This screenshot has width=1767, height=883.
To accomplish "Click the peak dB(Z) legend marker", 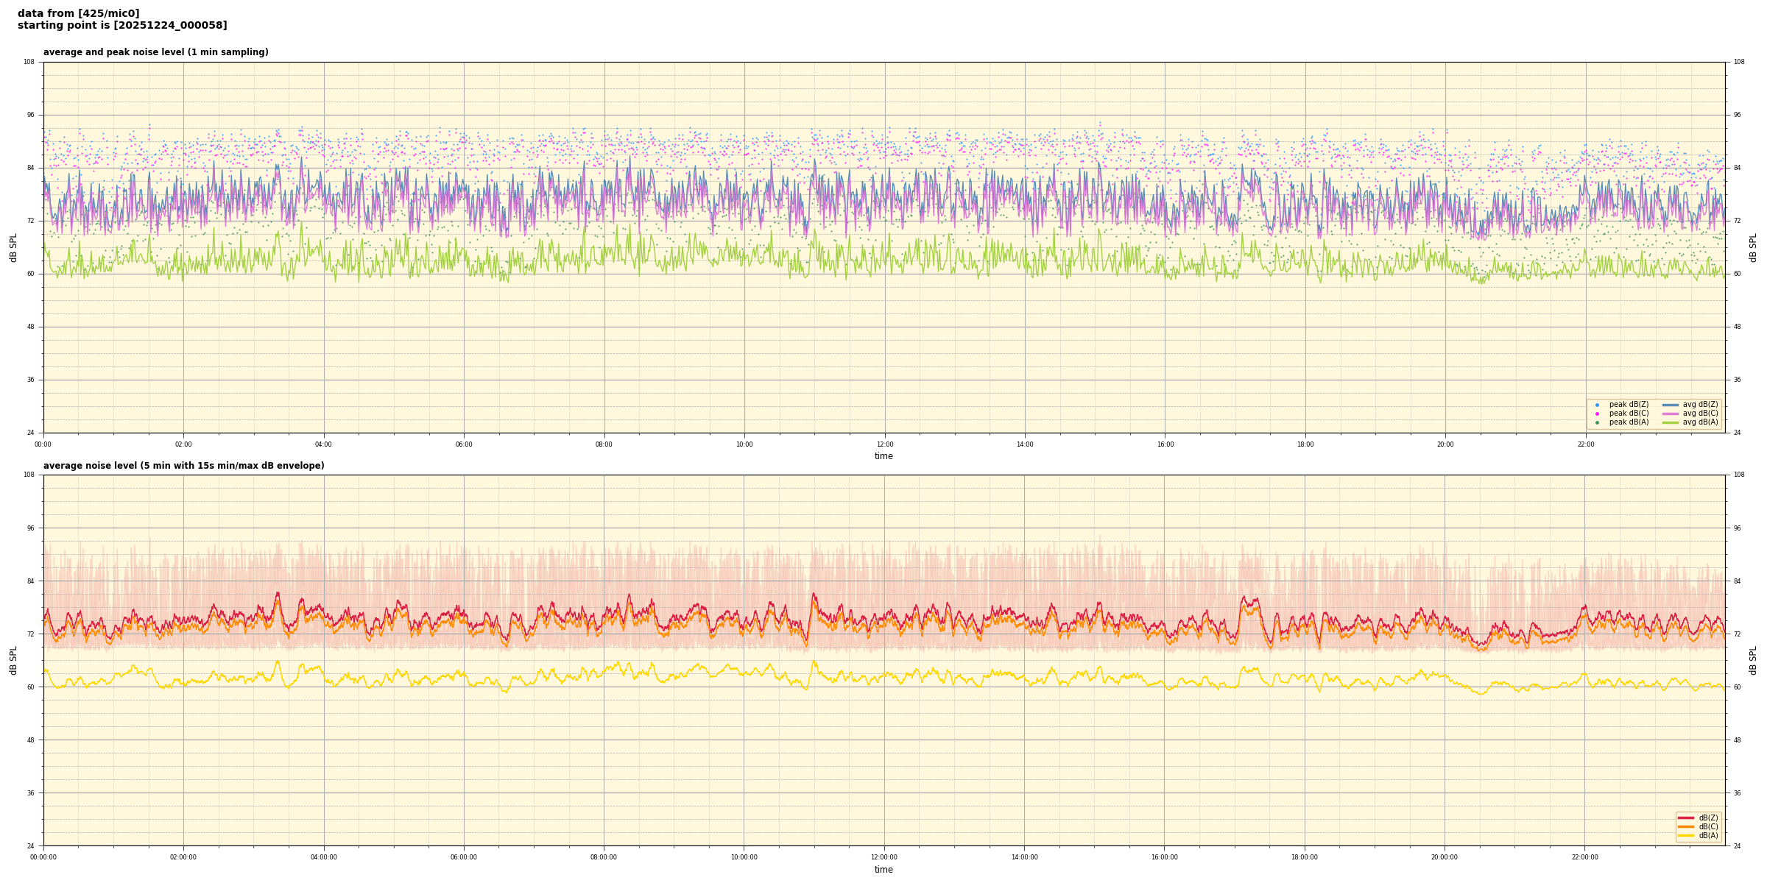I will tap(1597, 405).
